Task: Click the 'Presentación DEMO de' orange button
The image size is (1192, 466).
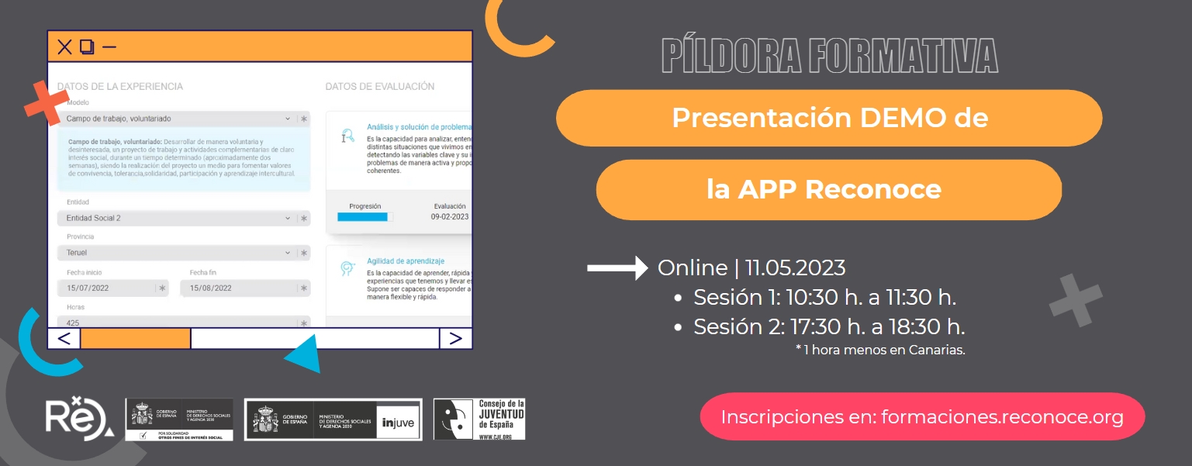Action: coord(829,118)
